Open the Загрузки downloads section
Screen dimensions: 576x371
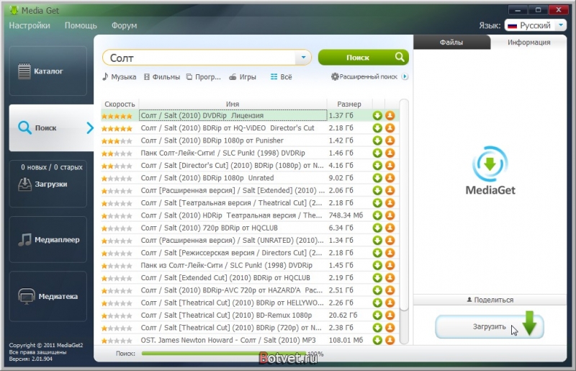(x=48, y=184)
